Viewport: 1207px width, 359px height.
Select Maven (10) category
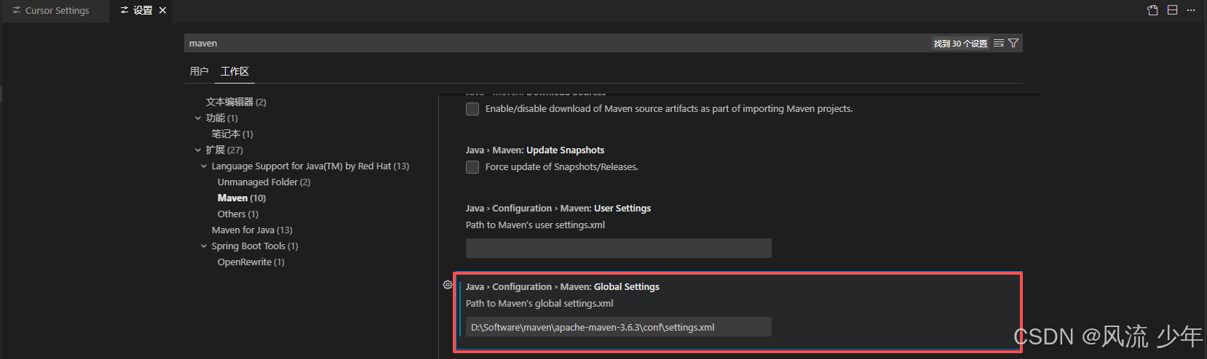tap(242, 198)
